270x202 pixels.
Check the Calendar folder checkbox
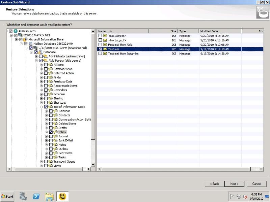point(51,111)
